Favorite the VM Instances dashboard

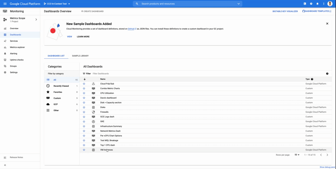click(x=84, y=150)
